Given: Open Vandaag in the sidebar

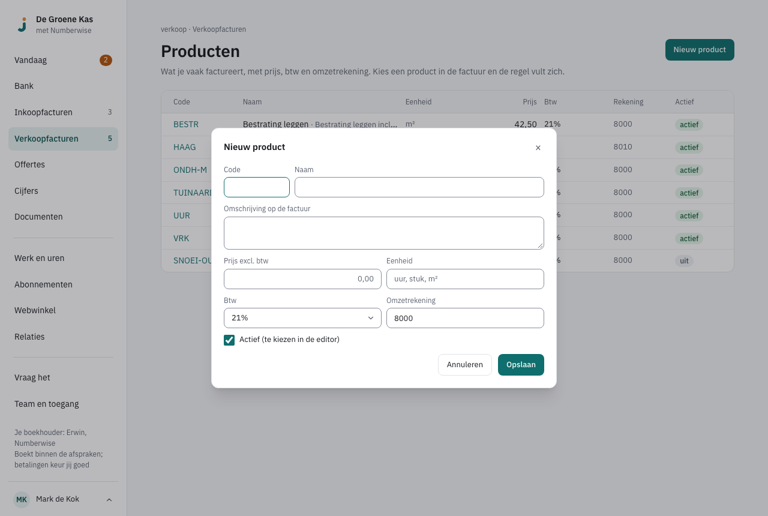Looking at the screenshot, I should coord(63,60).
